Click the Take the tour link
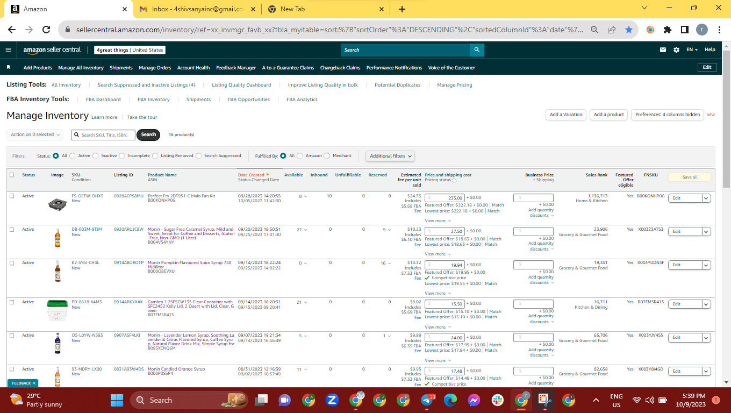Viewport: 731px width, 413px height. 142,117
